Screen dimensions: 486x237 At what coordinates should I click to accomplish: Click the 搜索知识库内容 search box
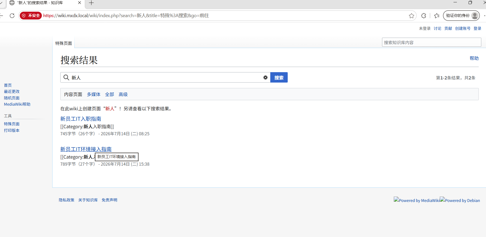click(x=431, y=42)
